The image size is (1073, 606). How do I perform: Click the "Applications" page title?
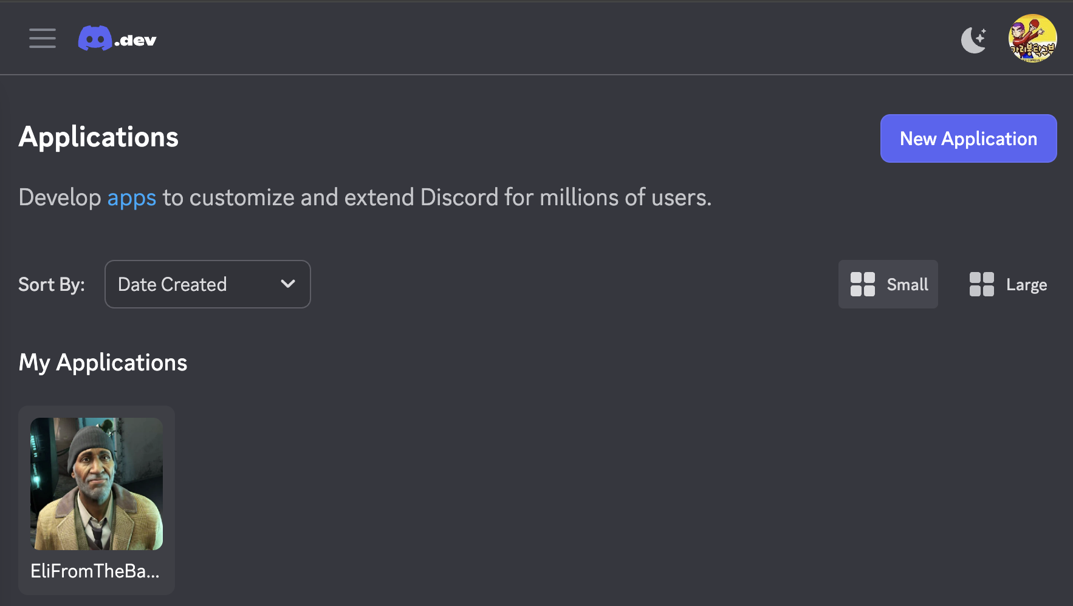pos(98,137)
